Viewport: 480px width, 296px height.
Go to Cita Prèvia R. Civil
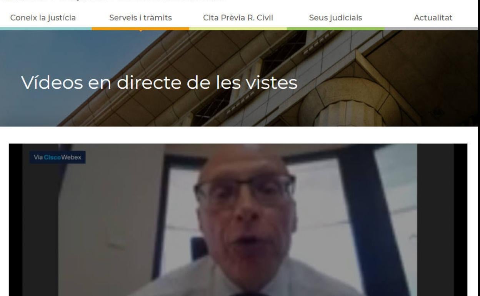click(x=238, y=18)
